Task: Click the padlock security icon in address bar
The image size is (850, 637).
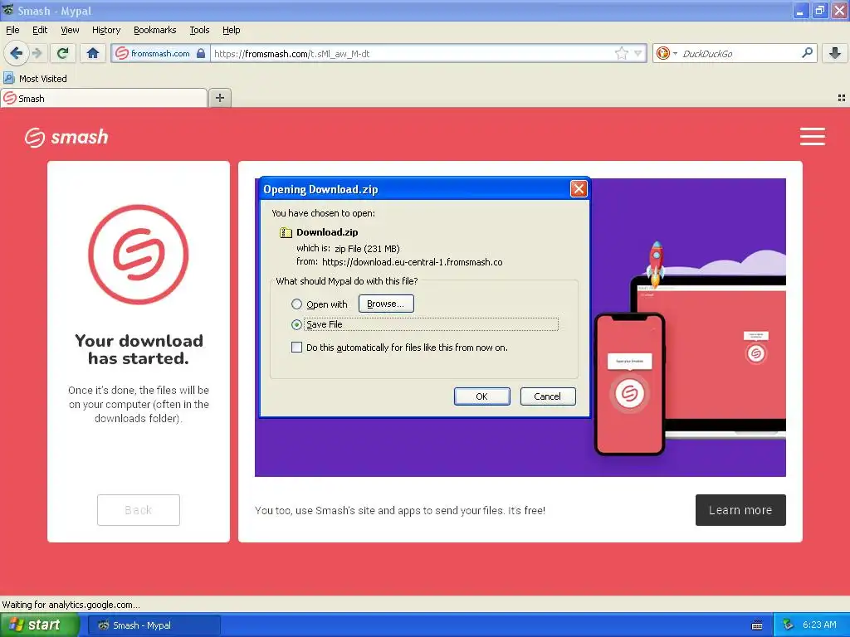Action: click(201, 53)
